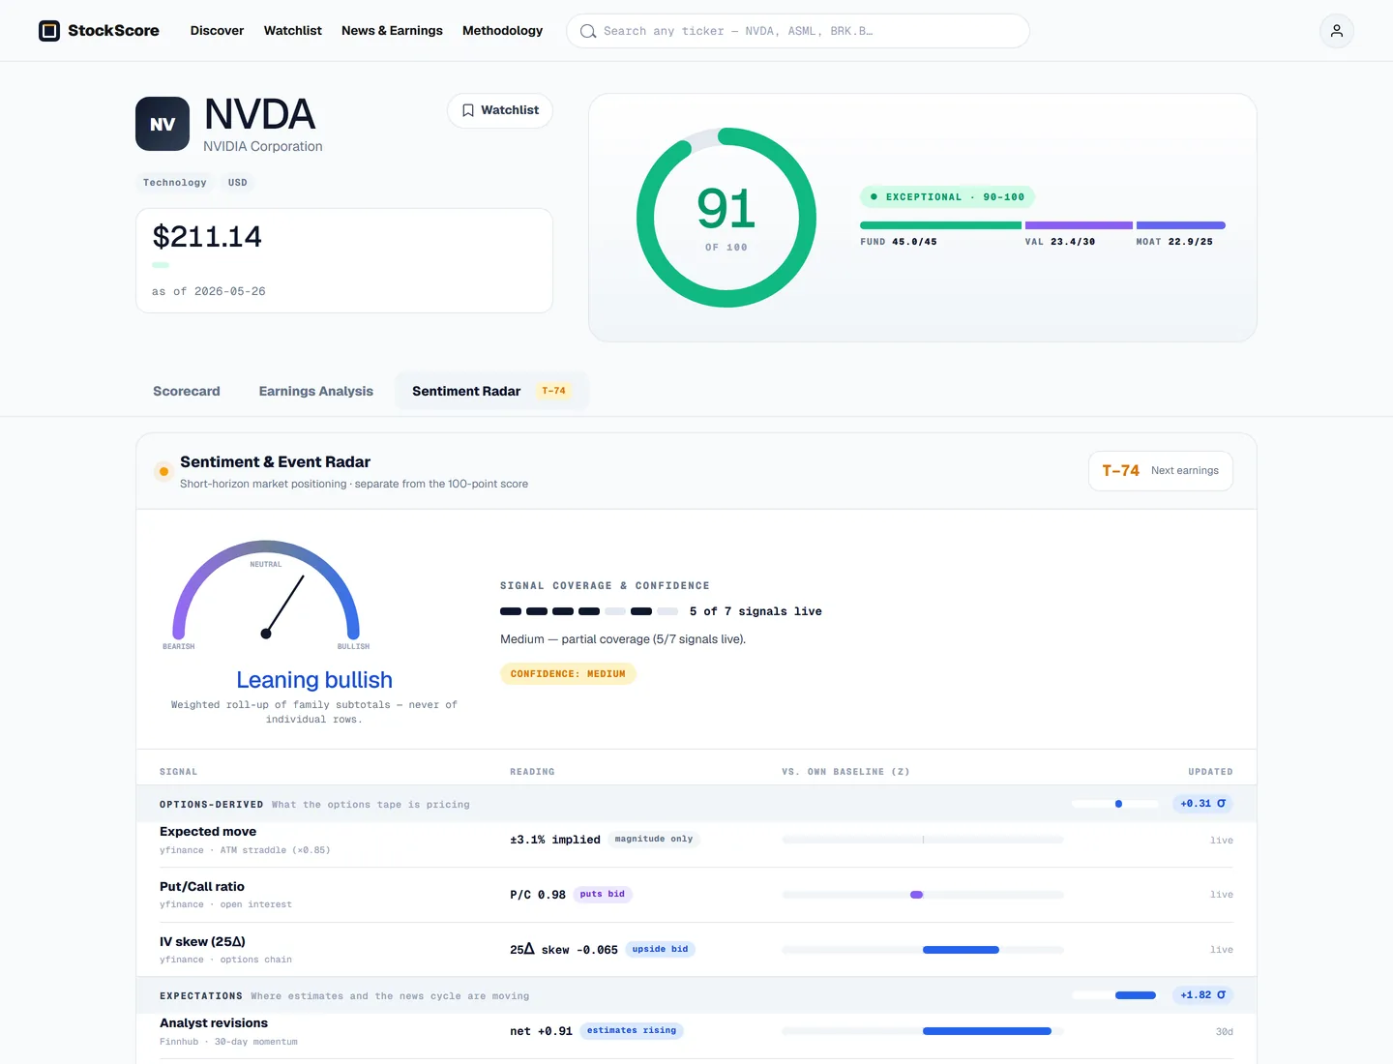Viewport: 1393px width, 1064px height.
Task: Click the NVIDIA Corporation company name
Action: pos(263,146)
